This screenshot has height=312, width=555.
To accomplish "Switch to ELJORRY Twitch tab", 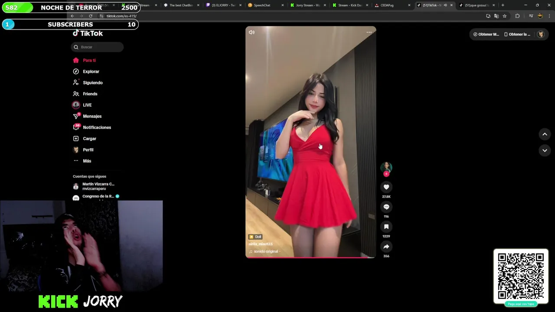I will click(223, 5).
